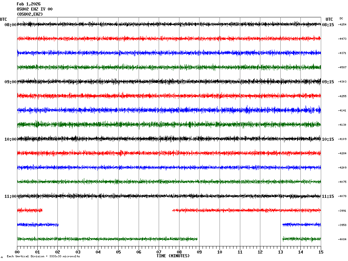The width and height of the screenshot is (348, 261).
Task: Click the 05 minute tick label
Action: coord(118,252)
